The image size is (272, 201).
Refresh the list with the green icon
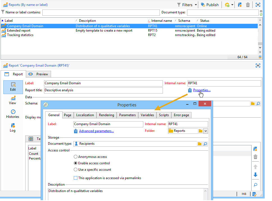point(261,14)
